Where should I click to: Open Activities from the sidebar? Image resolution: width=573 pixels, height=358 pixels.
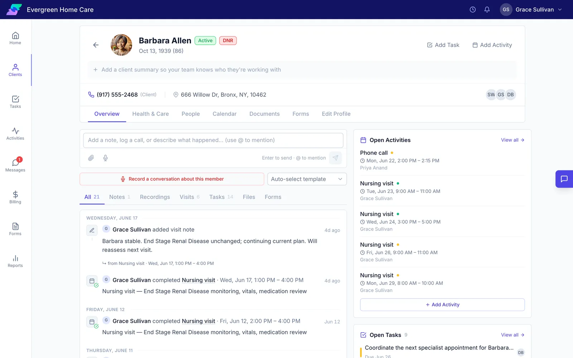point(15,134)
